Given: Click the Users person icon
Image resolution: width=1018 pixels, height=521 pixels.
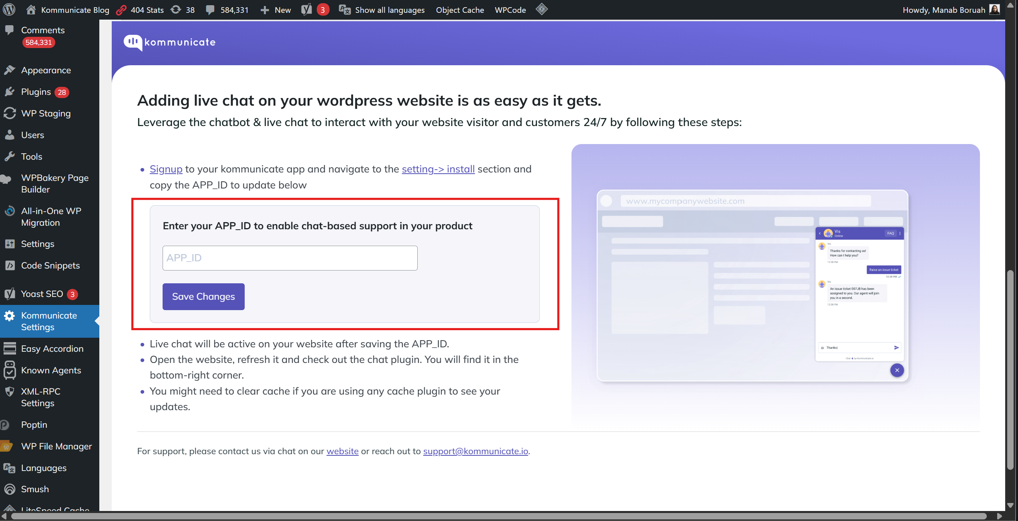Looking at the screenshot, I should [x=10, y=135].
